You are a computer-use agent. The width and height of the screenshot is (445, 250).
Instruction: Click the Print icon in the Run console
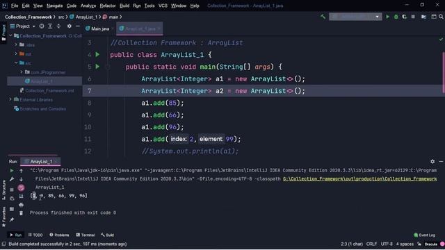[x=21, y=205]
